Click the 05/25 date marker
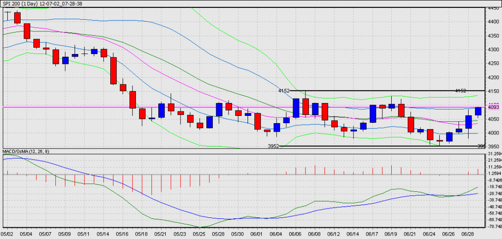The image size is (502, 239). pyautogui.click(x=200, y=235)
